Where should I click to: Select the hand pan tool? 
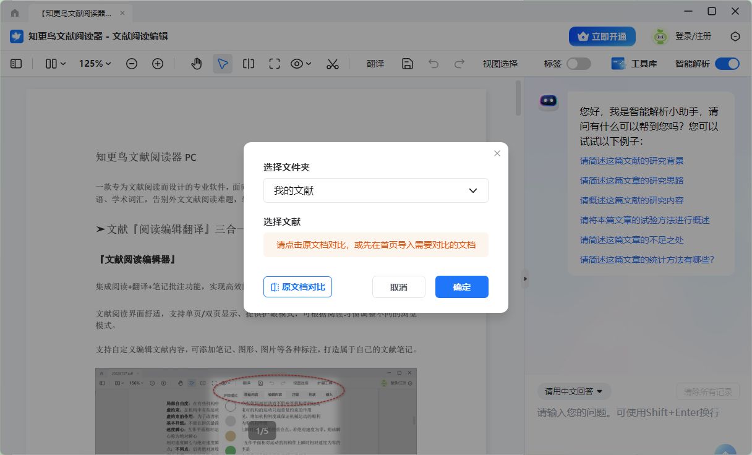click(x=197, y=64)
